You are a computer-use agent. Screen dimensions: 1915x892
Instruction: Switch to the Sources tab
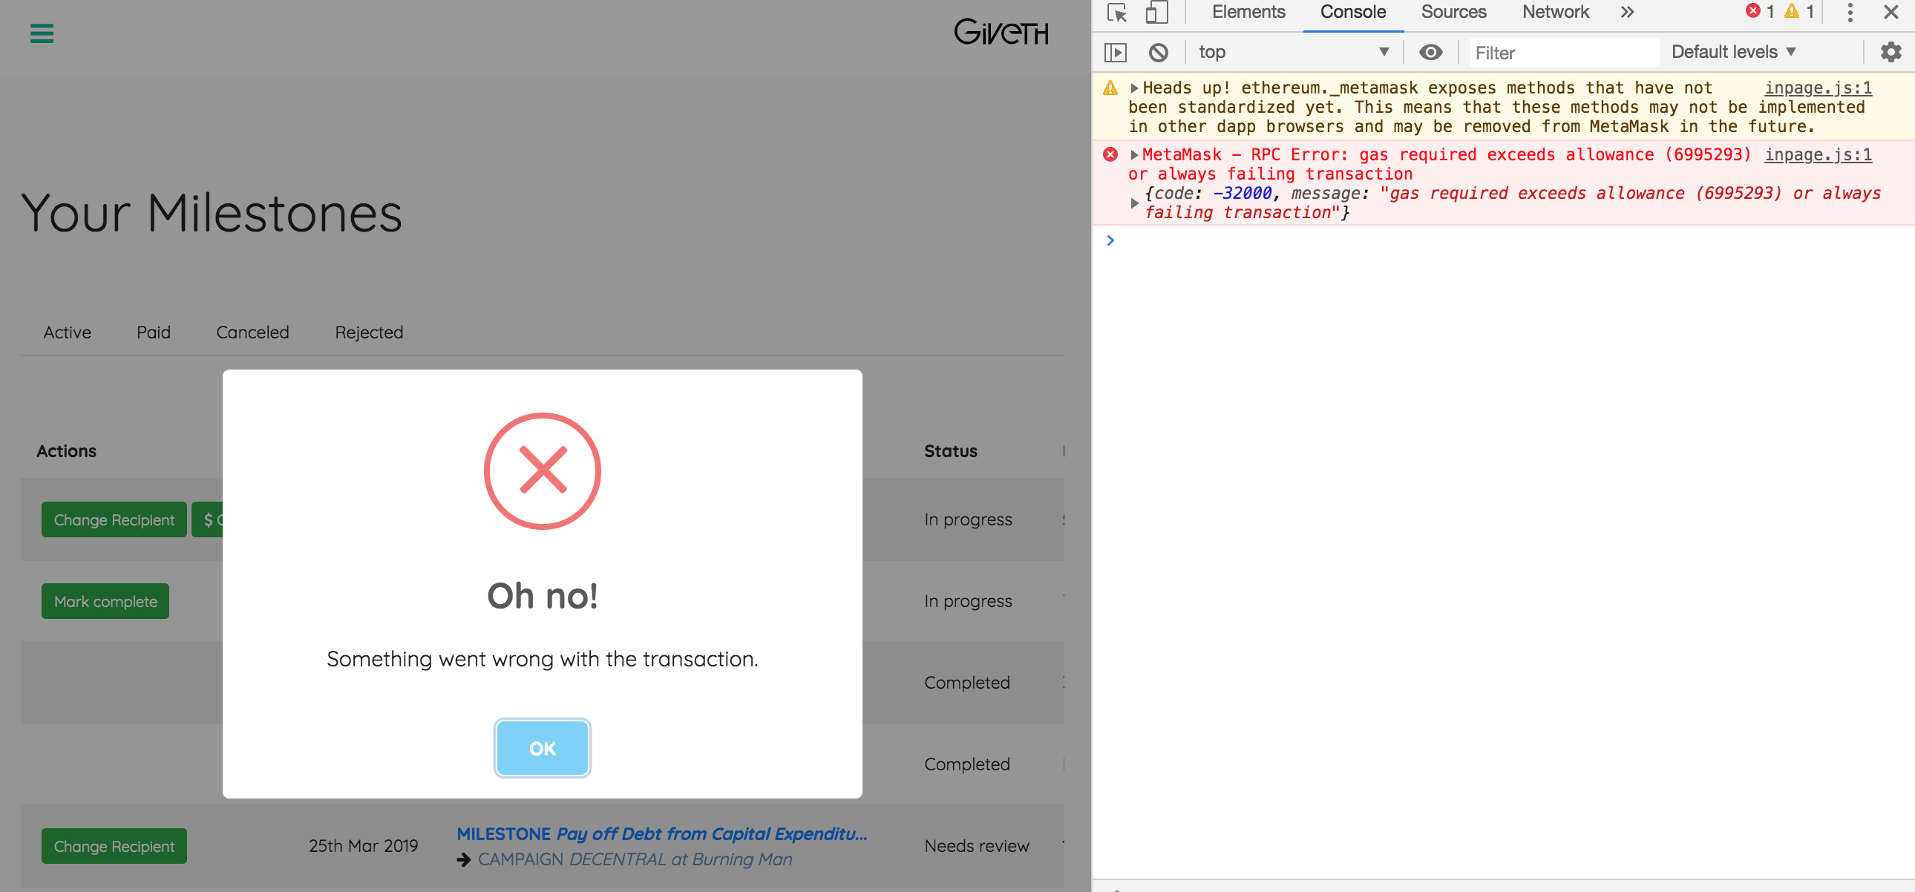1453,12
